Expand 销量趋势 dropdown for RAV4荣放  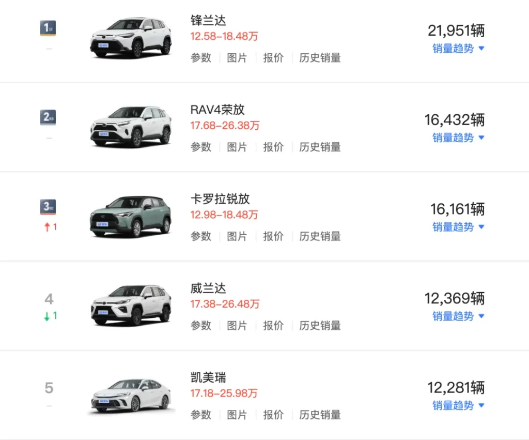pos(458,138)
